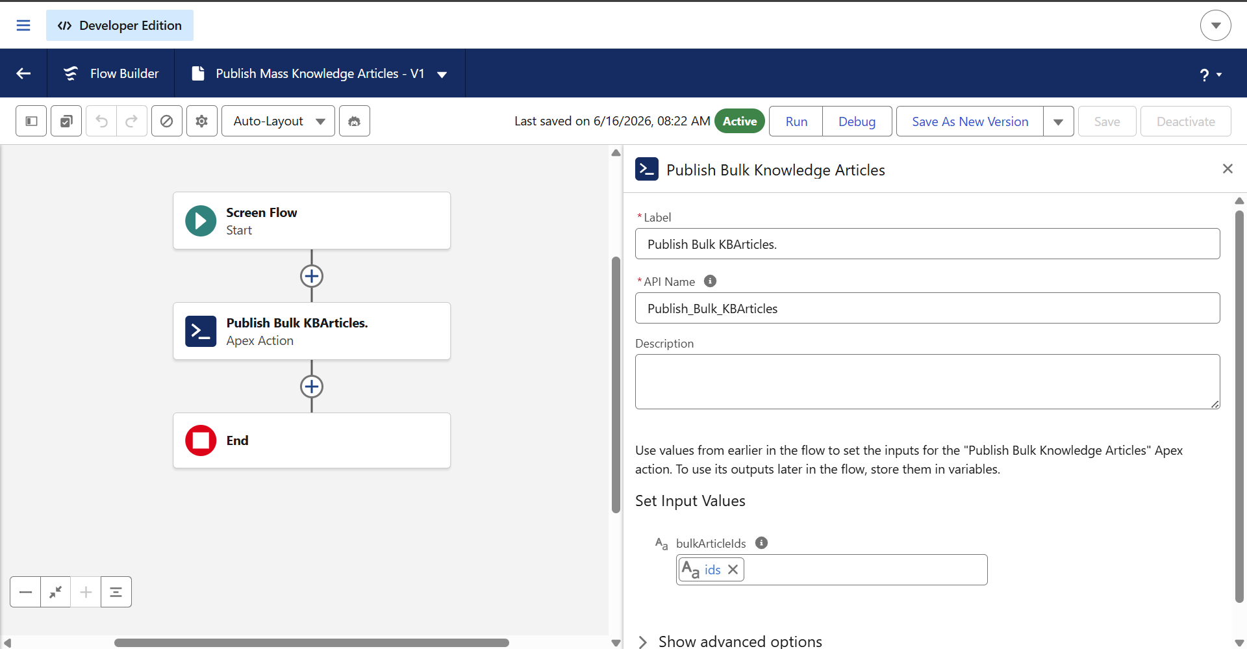Image resolution: width=1247 pixels, height=649 pixels.
Task: Edit the API Name input field
Action: [927, 308]
